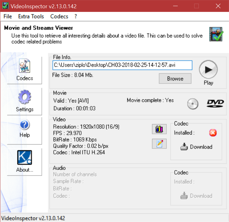Click the greyed audio codec Download button
The height and width of the screenshot is (222, 229).
[x=196, y=196]
